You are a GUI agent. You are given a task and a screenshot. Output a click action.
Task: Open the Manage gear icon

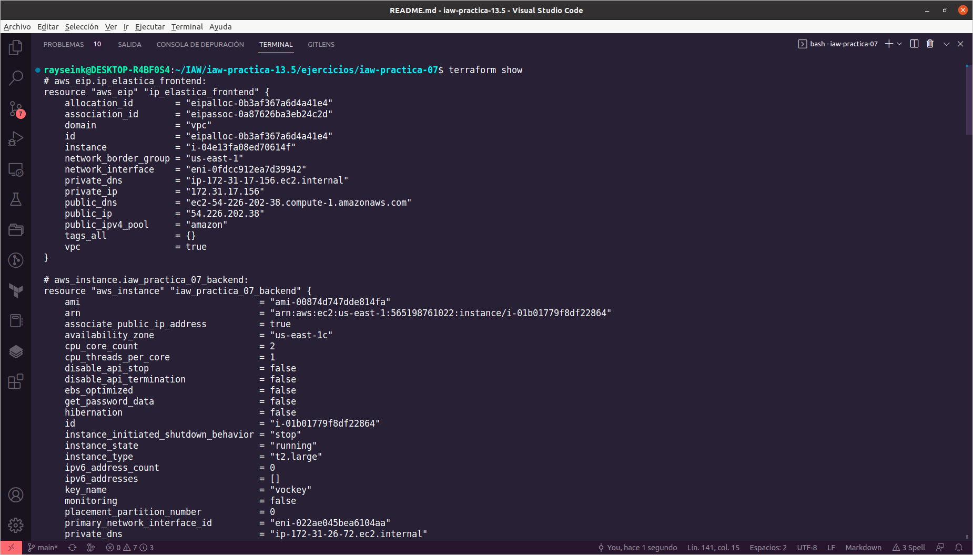tap(16, 524)
